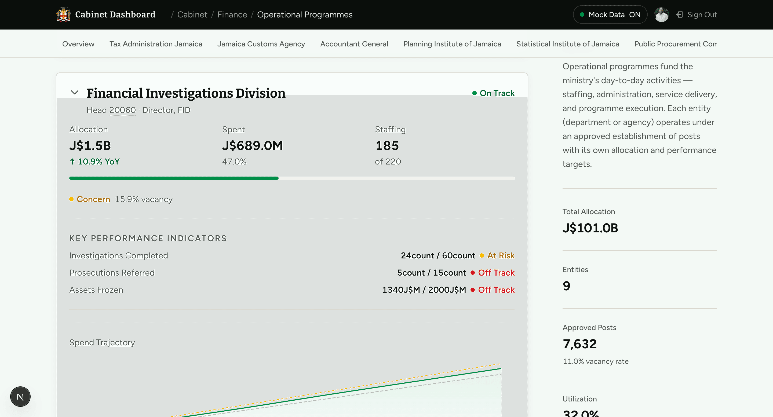Image resolution: width=773 pixels, height=417 pixels.
Task: Click the 11.0% vacancy rate text
Action: point(595,361)
